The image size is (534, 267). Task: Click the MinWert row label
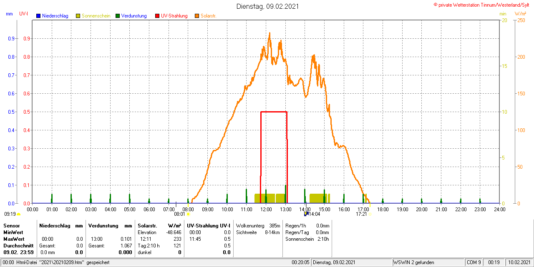(13, 232)
